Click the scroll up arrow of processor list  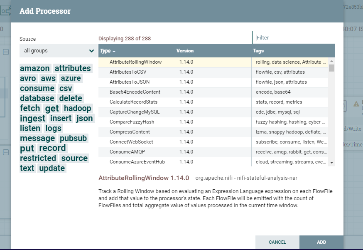click(331, 61)
